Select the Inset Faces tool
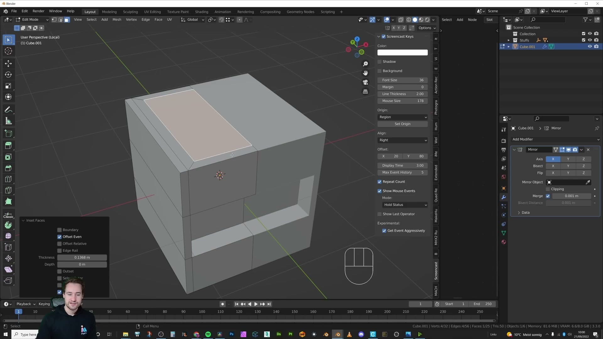This screenshot has width=603, height=339. click(x=8, y=157)
